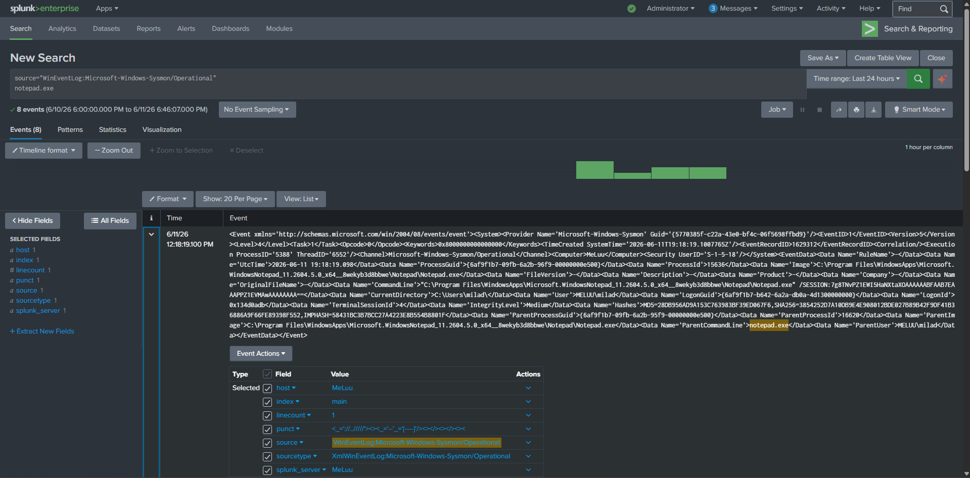
Task: Select the last green timeline bar
Action: pos(708,173)
